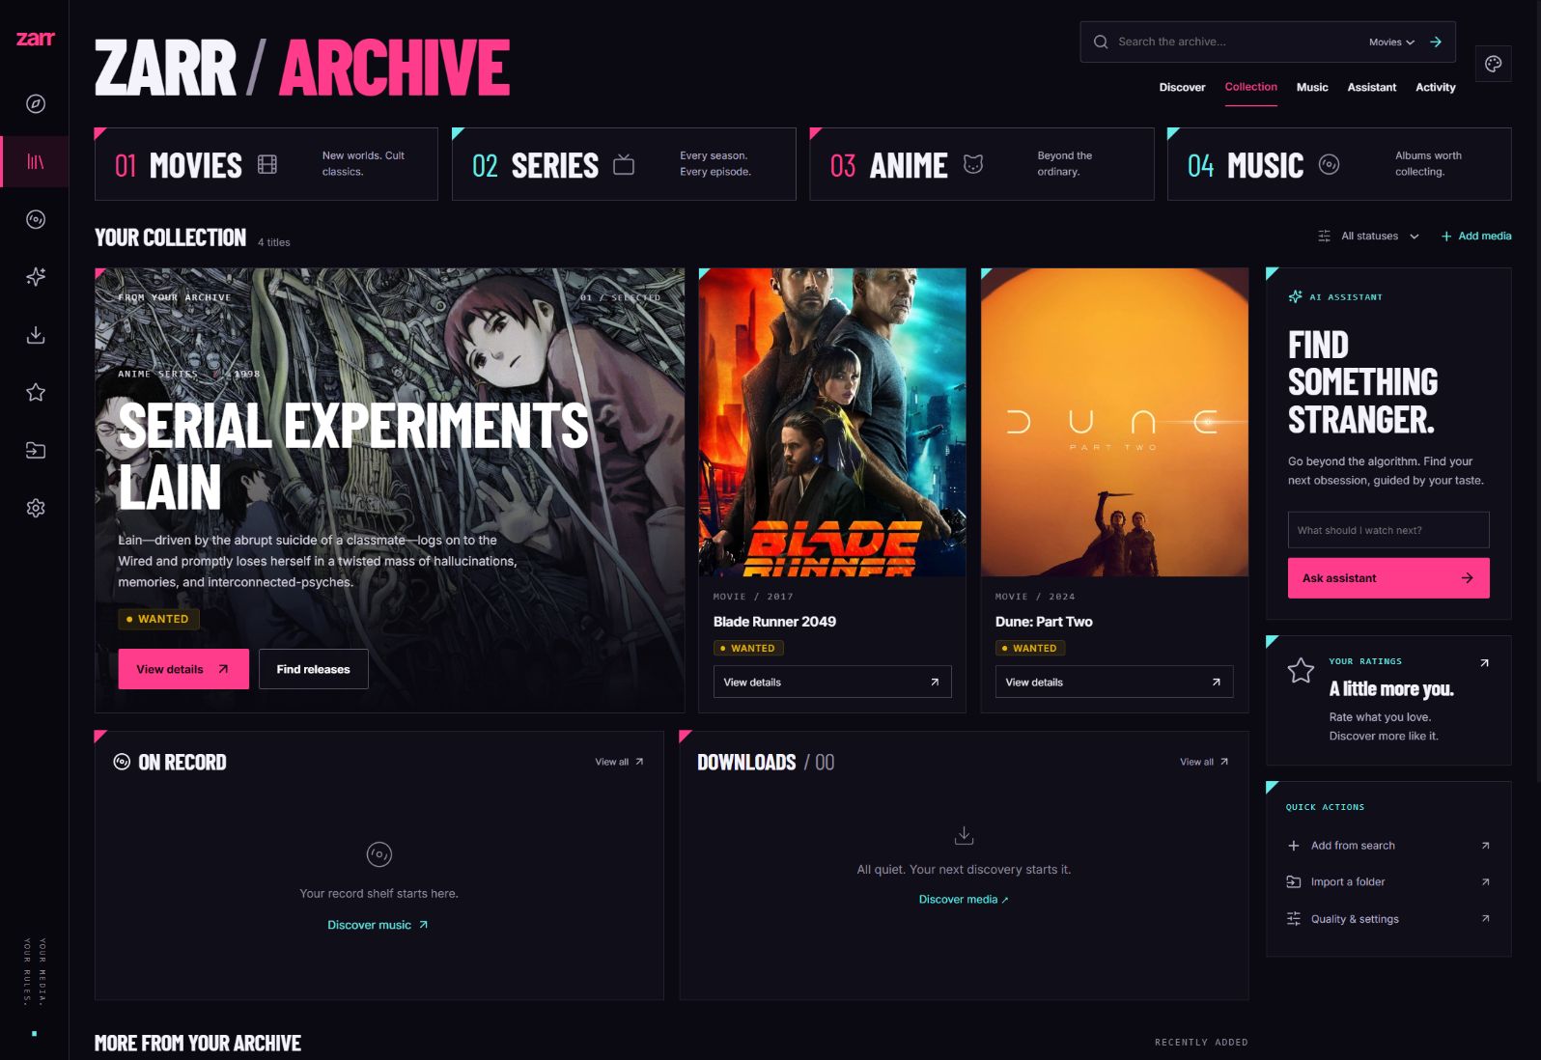The image size is (1541, 1060).
Task: View details for Dune: Part Two
Action: click(x=1114, y=682)
